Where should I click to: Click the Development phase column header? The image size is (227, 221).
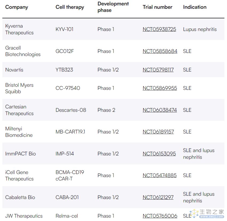pos(113,7)
